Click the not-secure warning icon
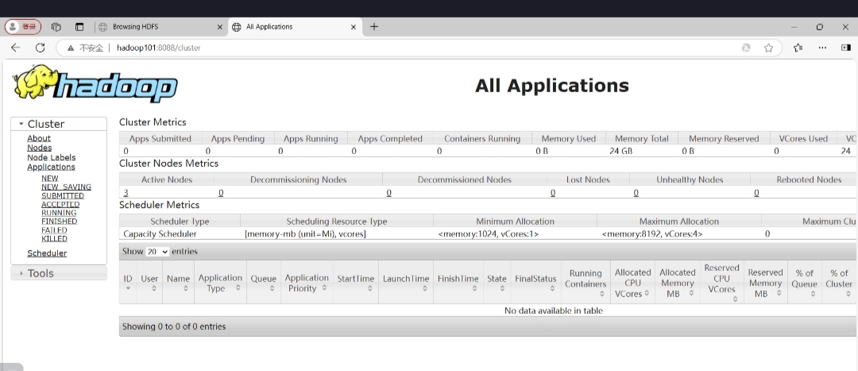 point(71,48)
